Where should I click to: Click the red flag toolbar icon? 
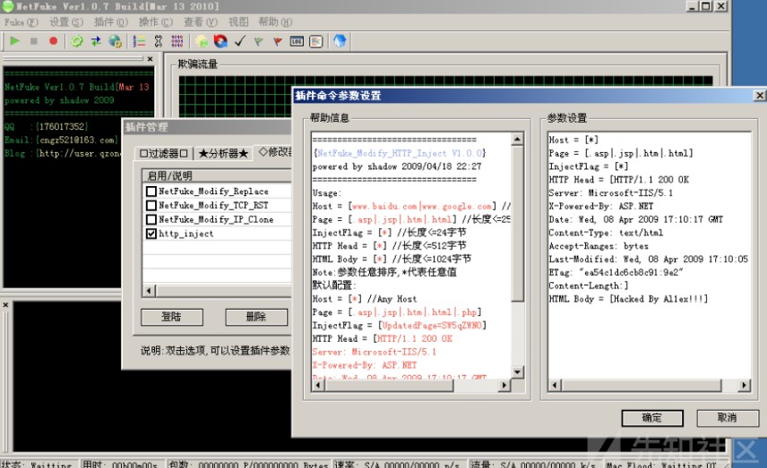tap(278, 41)
